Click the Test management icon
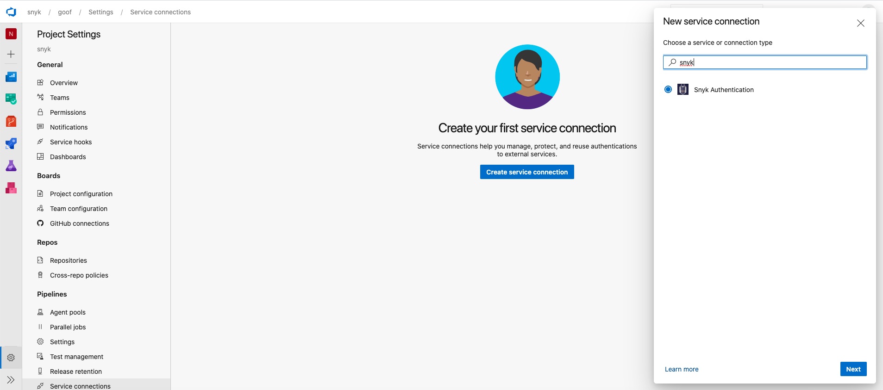Image resolution: width=883 pixels, height=390 pixels. [40, 356]
